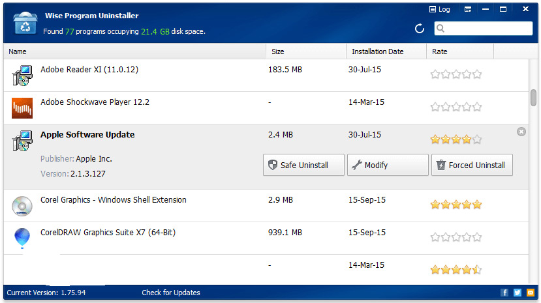Sort by Installation Date column header
Viewport: 541px width, 303px height.
tap(386, 51)
